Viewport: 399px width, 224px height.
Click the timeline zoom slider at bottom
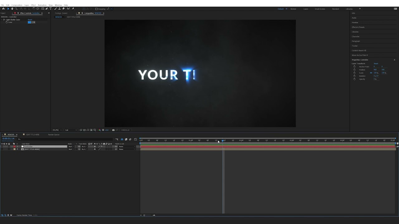click(147, 215)
